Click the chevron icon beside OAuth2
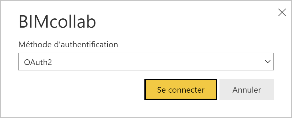 point(268,62)
